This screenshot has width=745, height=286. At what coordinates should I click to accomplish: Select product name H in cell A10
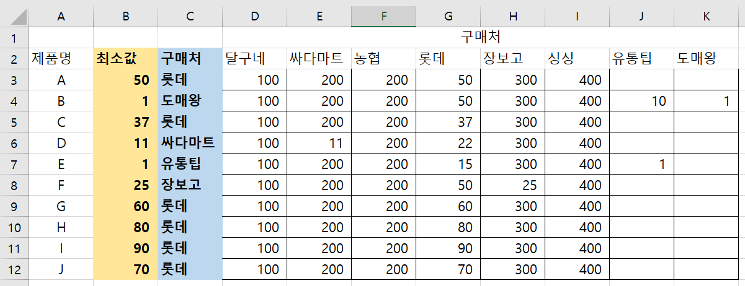click(61, 227)
